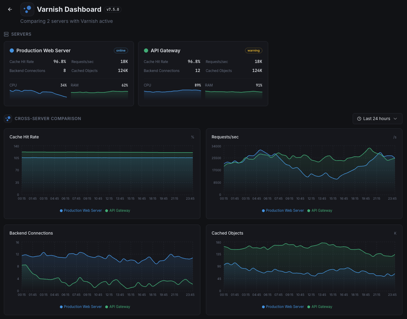Click the warning badge on API Gateway card
The height and width of the screenshot is (319, 407).
(x=253, y=50)
